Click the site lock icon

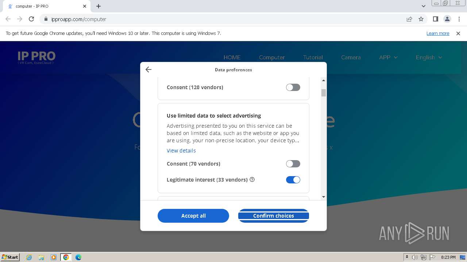click(x=46, y=19)
